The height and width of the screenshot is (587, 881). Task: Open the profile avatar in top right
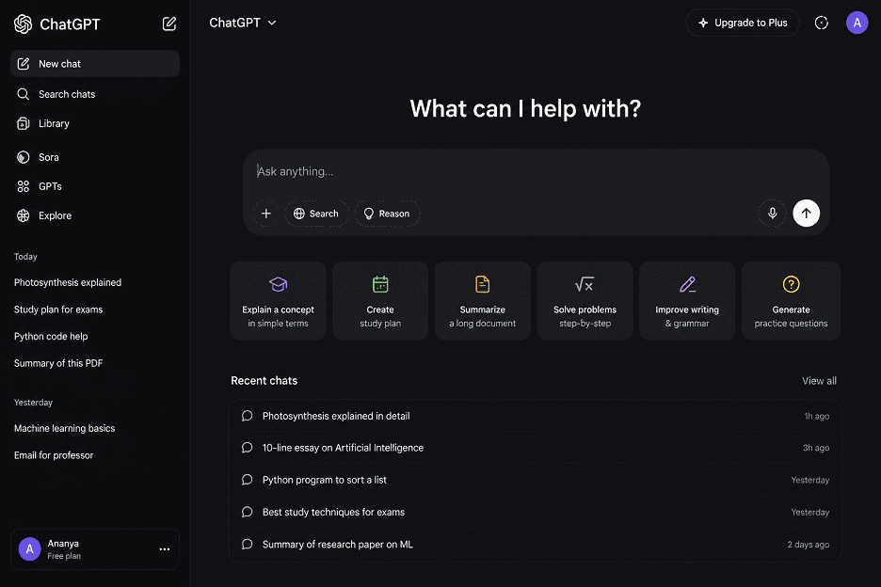(x=857, y=23)
